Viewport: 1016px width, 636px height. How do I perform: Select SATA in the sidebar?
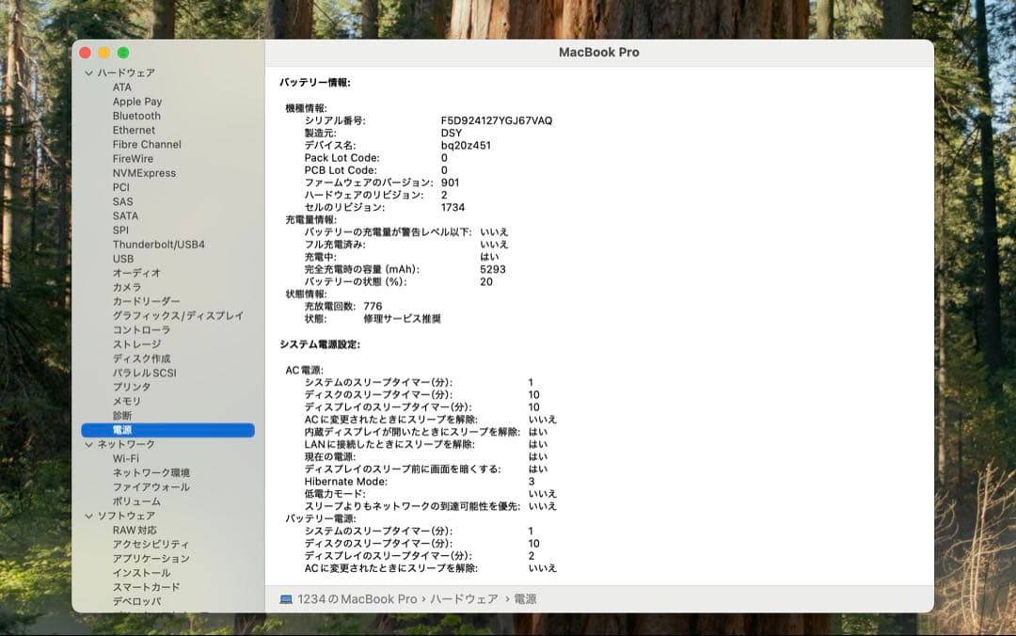click(125, 215)
